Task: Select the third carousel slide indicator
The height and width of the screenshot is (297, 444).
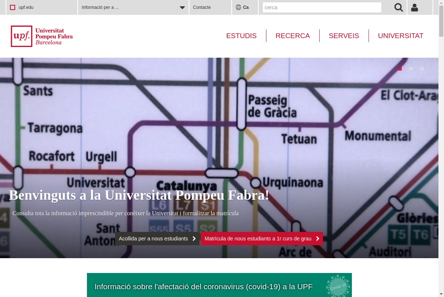Action: 422,69
